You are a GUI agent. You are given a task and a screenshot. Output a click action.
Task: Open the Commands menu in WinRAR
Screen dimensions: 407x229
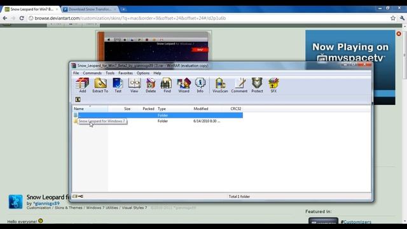click(92, 73)
